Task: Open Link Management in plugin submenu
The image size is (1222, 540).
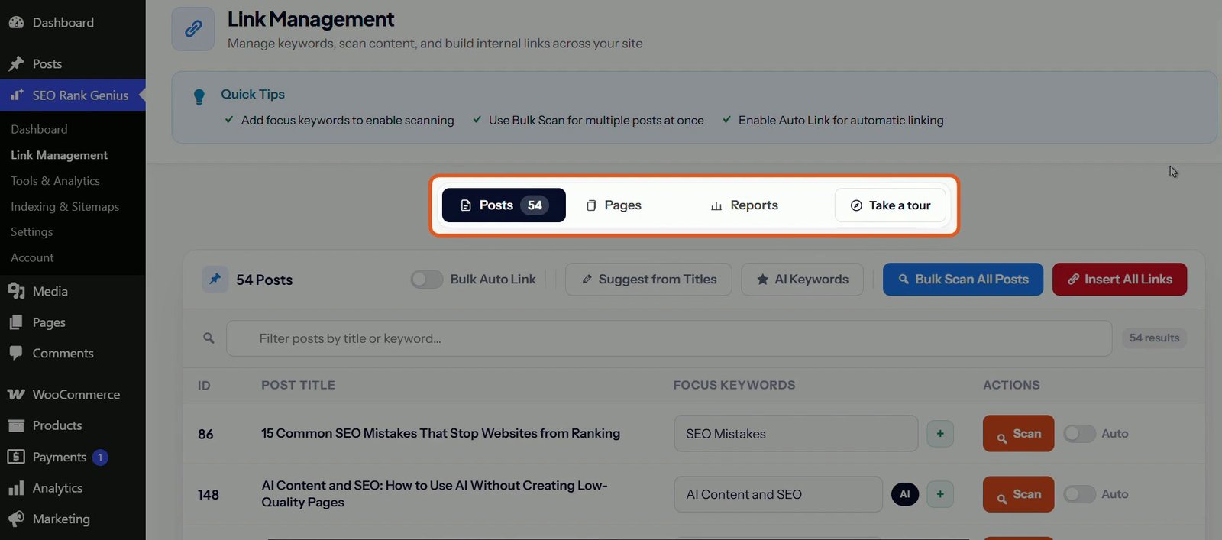Action: tap(60, 155)
